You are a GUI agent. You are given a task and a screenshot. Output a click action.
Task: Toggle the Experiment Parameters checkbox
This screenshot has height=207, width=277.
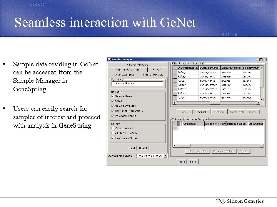pyautogui.click(x=113, y=111)
